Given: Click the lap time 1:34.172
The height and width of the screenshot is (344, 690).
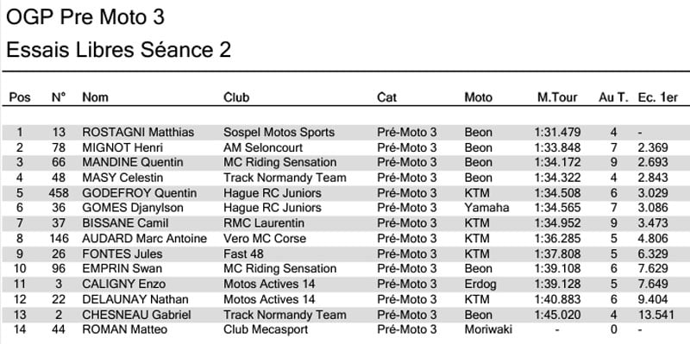Looking at the screenshot, I should 558,162.
